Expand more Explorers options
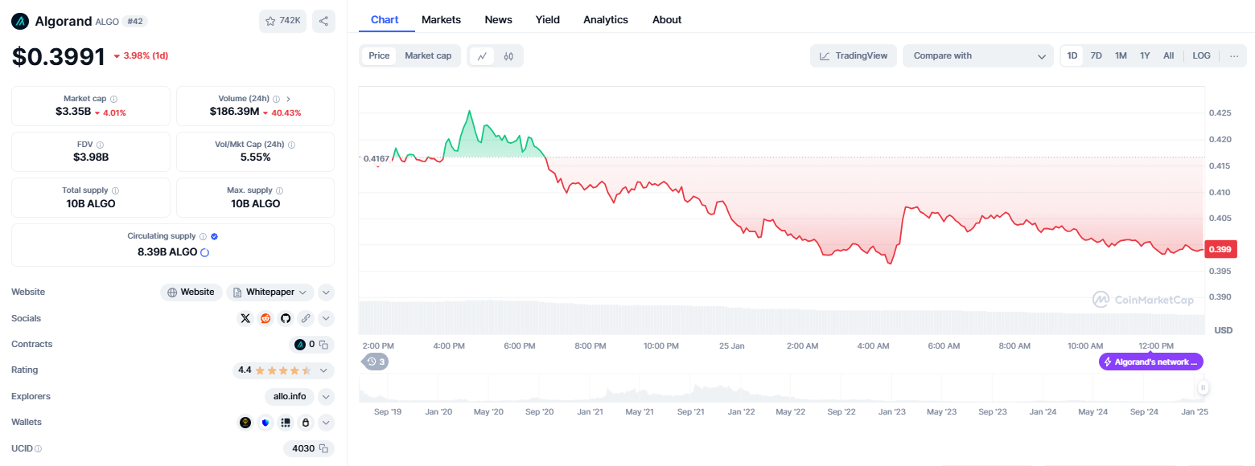1255x466 pixels. 326,396
